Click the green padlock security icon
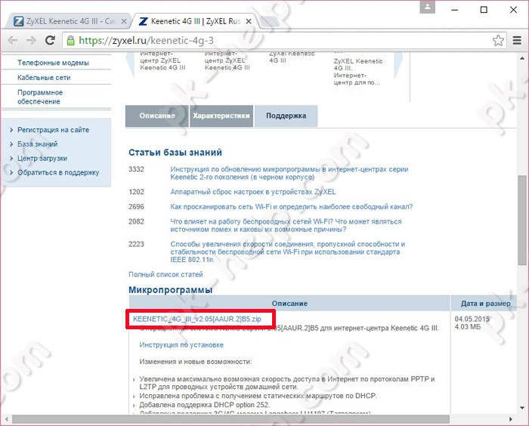Screen dimensions: 529x426 (x=70, y=41)
